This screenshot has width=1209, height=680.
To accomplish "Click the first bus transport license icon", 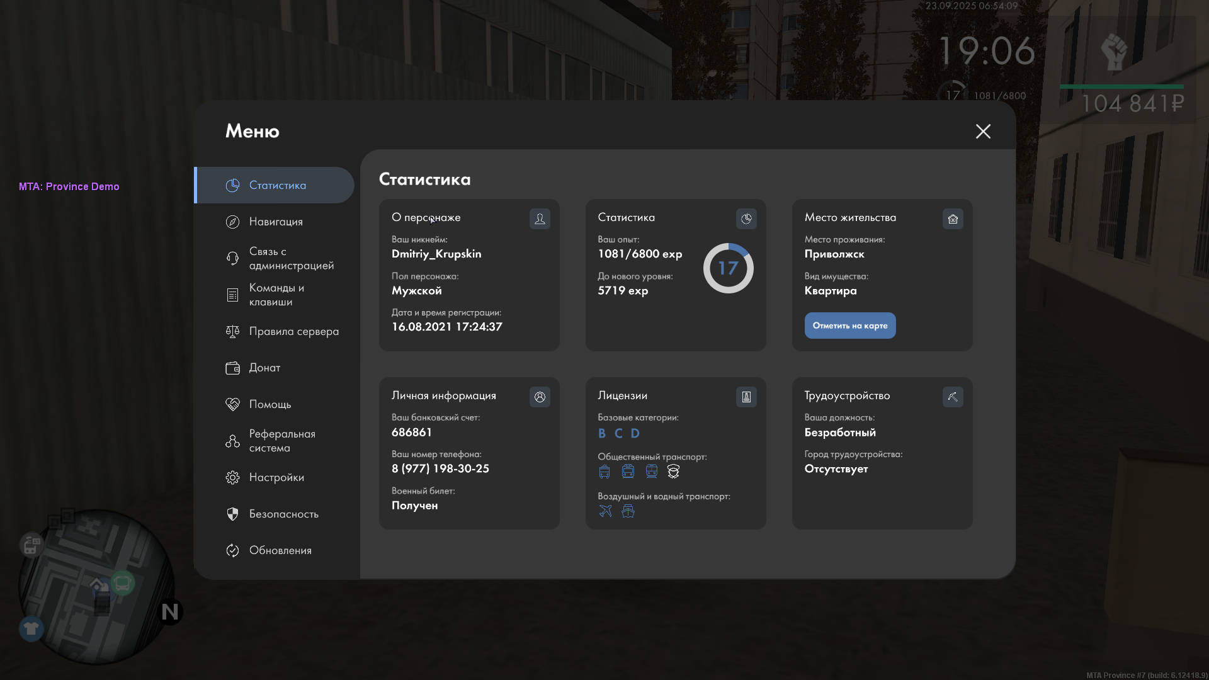I will [x=604, y=472].
